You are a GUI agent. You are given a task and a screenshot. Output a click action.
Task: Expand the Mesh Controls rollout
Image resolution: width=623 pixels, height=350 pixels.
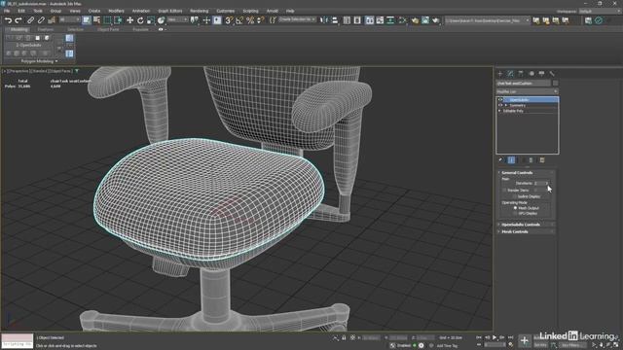coord(526,231)
